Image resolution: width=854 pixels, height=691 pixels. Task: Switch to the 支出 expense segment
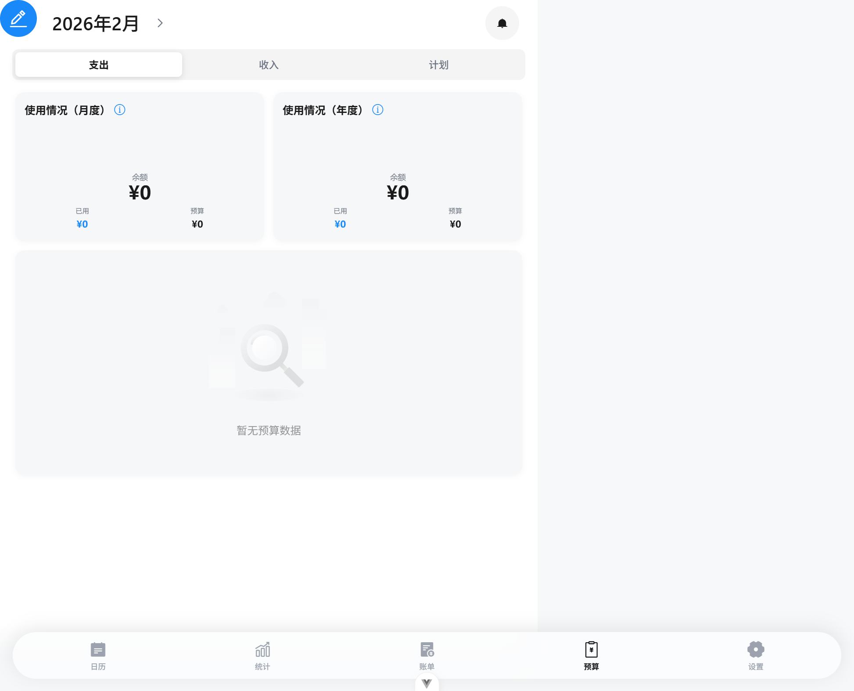99,65
